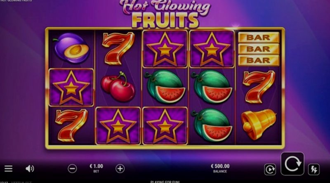The image size is (330, 183).
Task: Decrease the bet with minus button
Action: pyautogui.click(x=72, y=169)
